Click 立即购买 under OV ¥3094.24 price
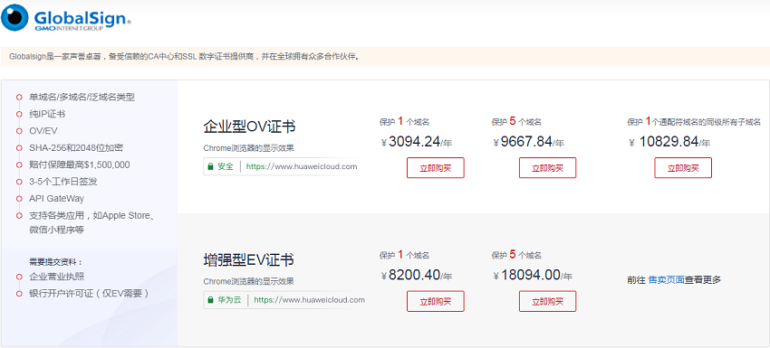770x348 pixels. 435,168
